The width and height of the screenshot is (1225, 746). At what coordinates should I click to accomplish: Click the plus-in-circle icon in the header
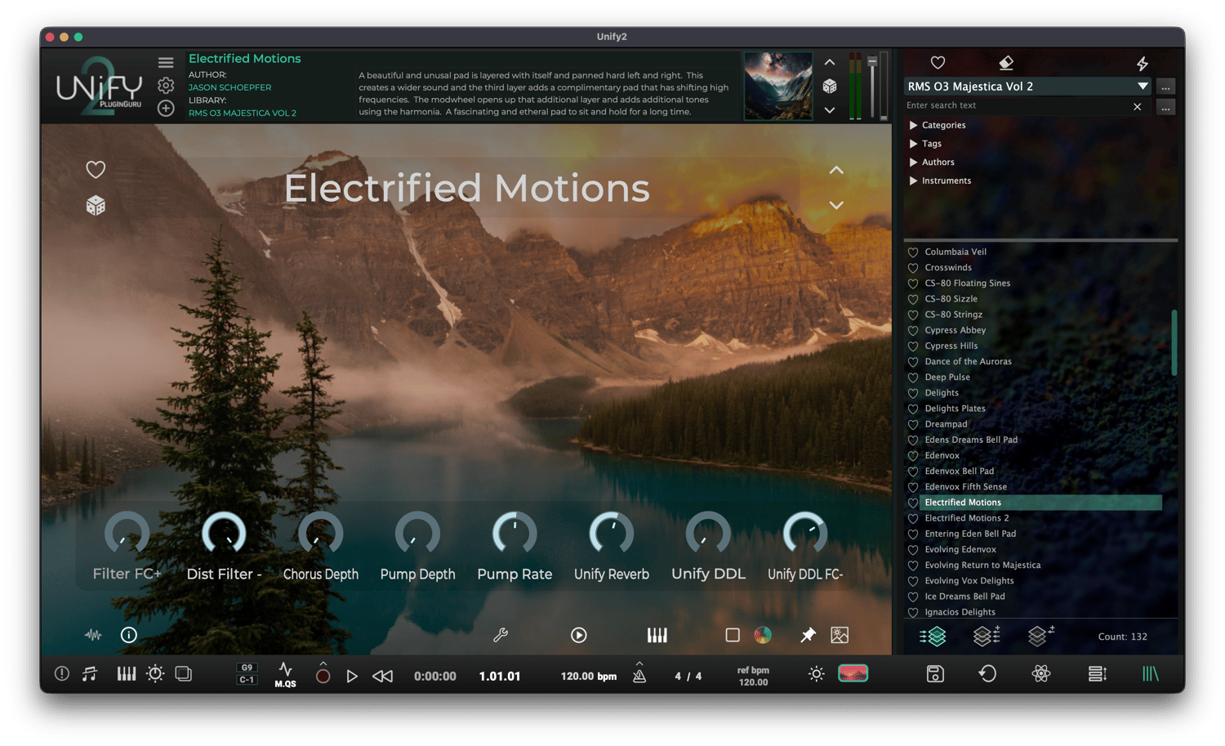(x=166, y=108)
